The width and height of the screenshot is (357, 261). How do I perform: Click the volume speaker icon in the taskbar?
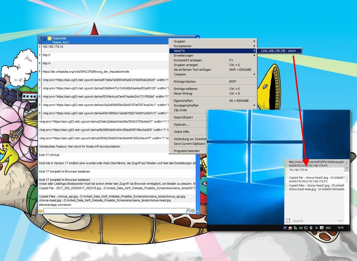pos(301,228)
